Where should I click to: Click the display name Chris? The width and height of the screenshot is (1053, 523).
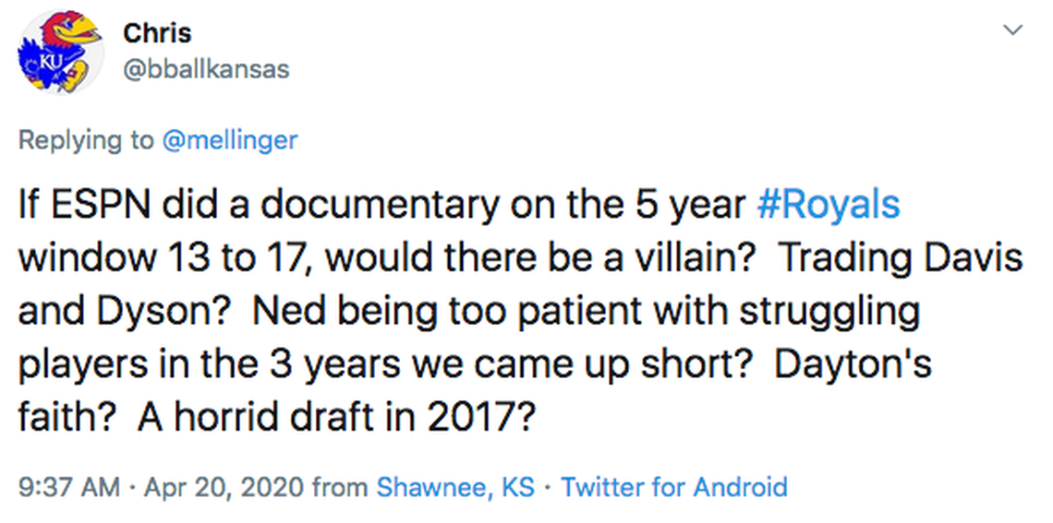coord(157,33)
